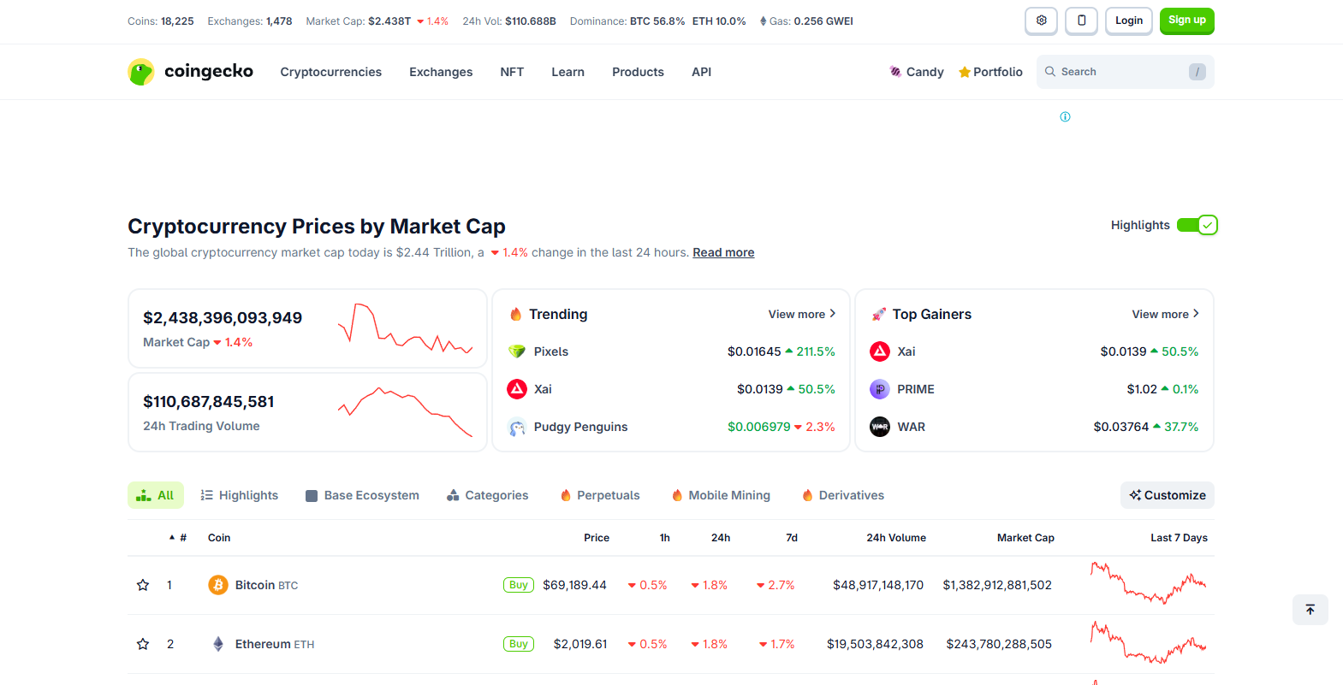This screenshot has width=1343, height=685.
Task: Click the Mobile Mining flame icon
Action: (x=677, y=495)
